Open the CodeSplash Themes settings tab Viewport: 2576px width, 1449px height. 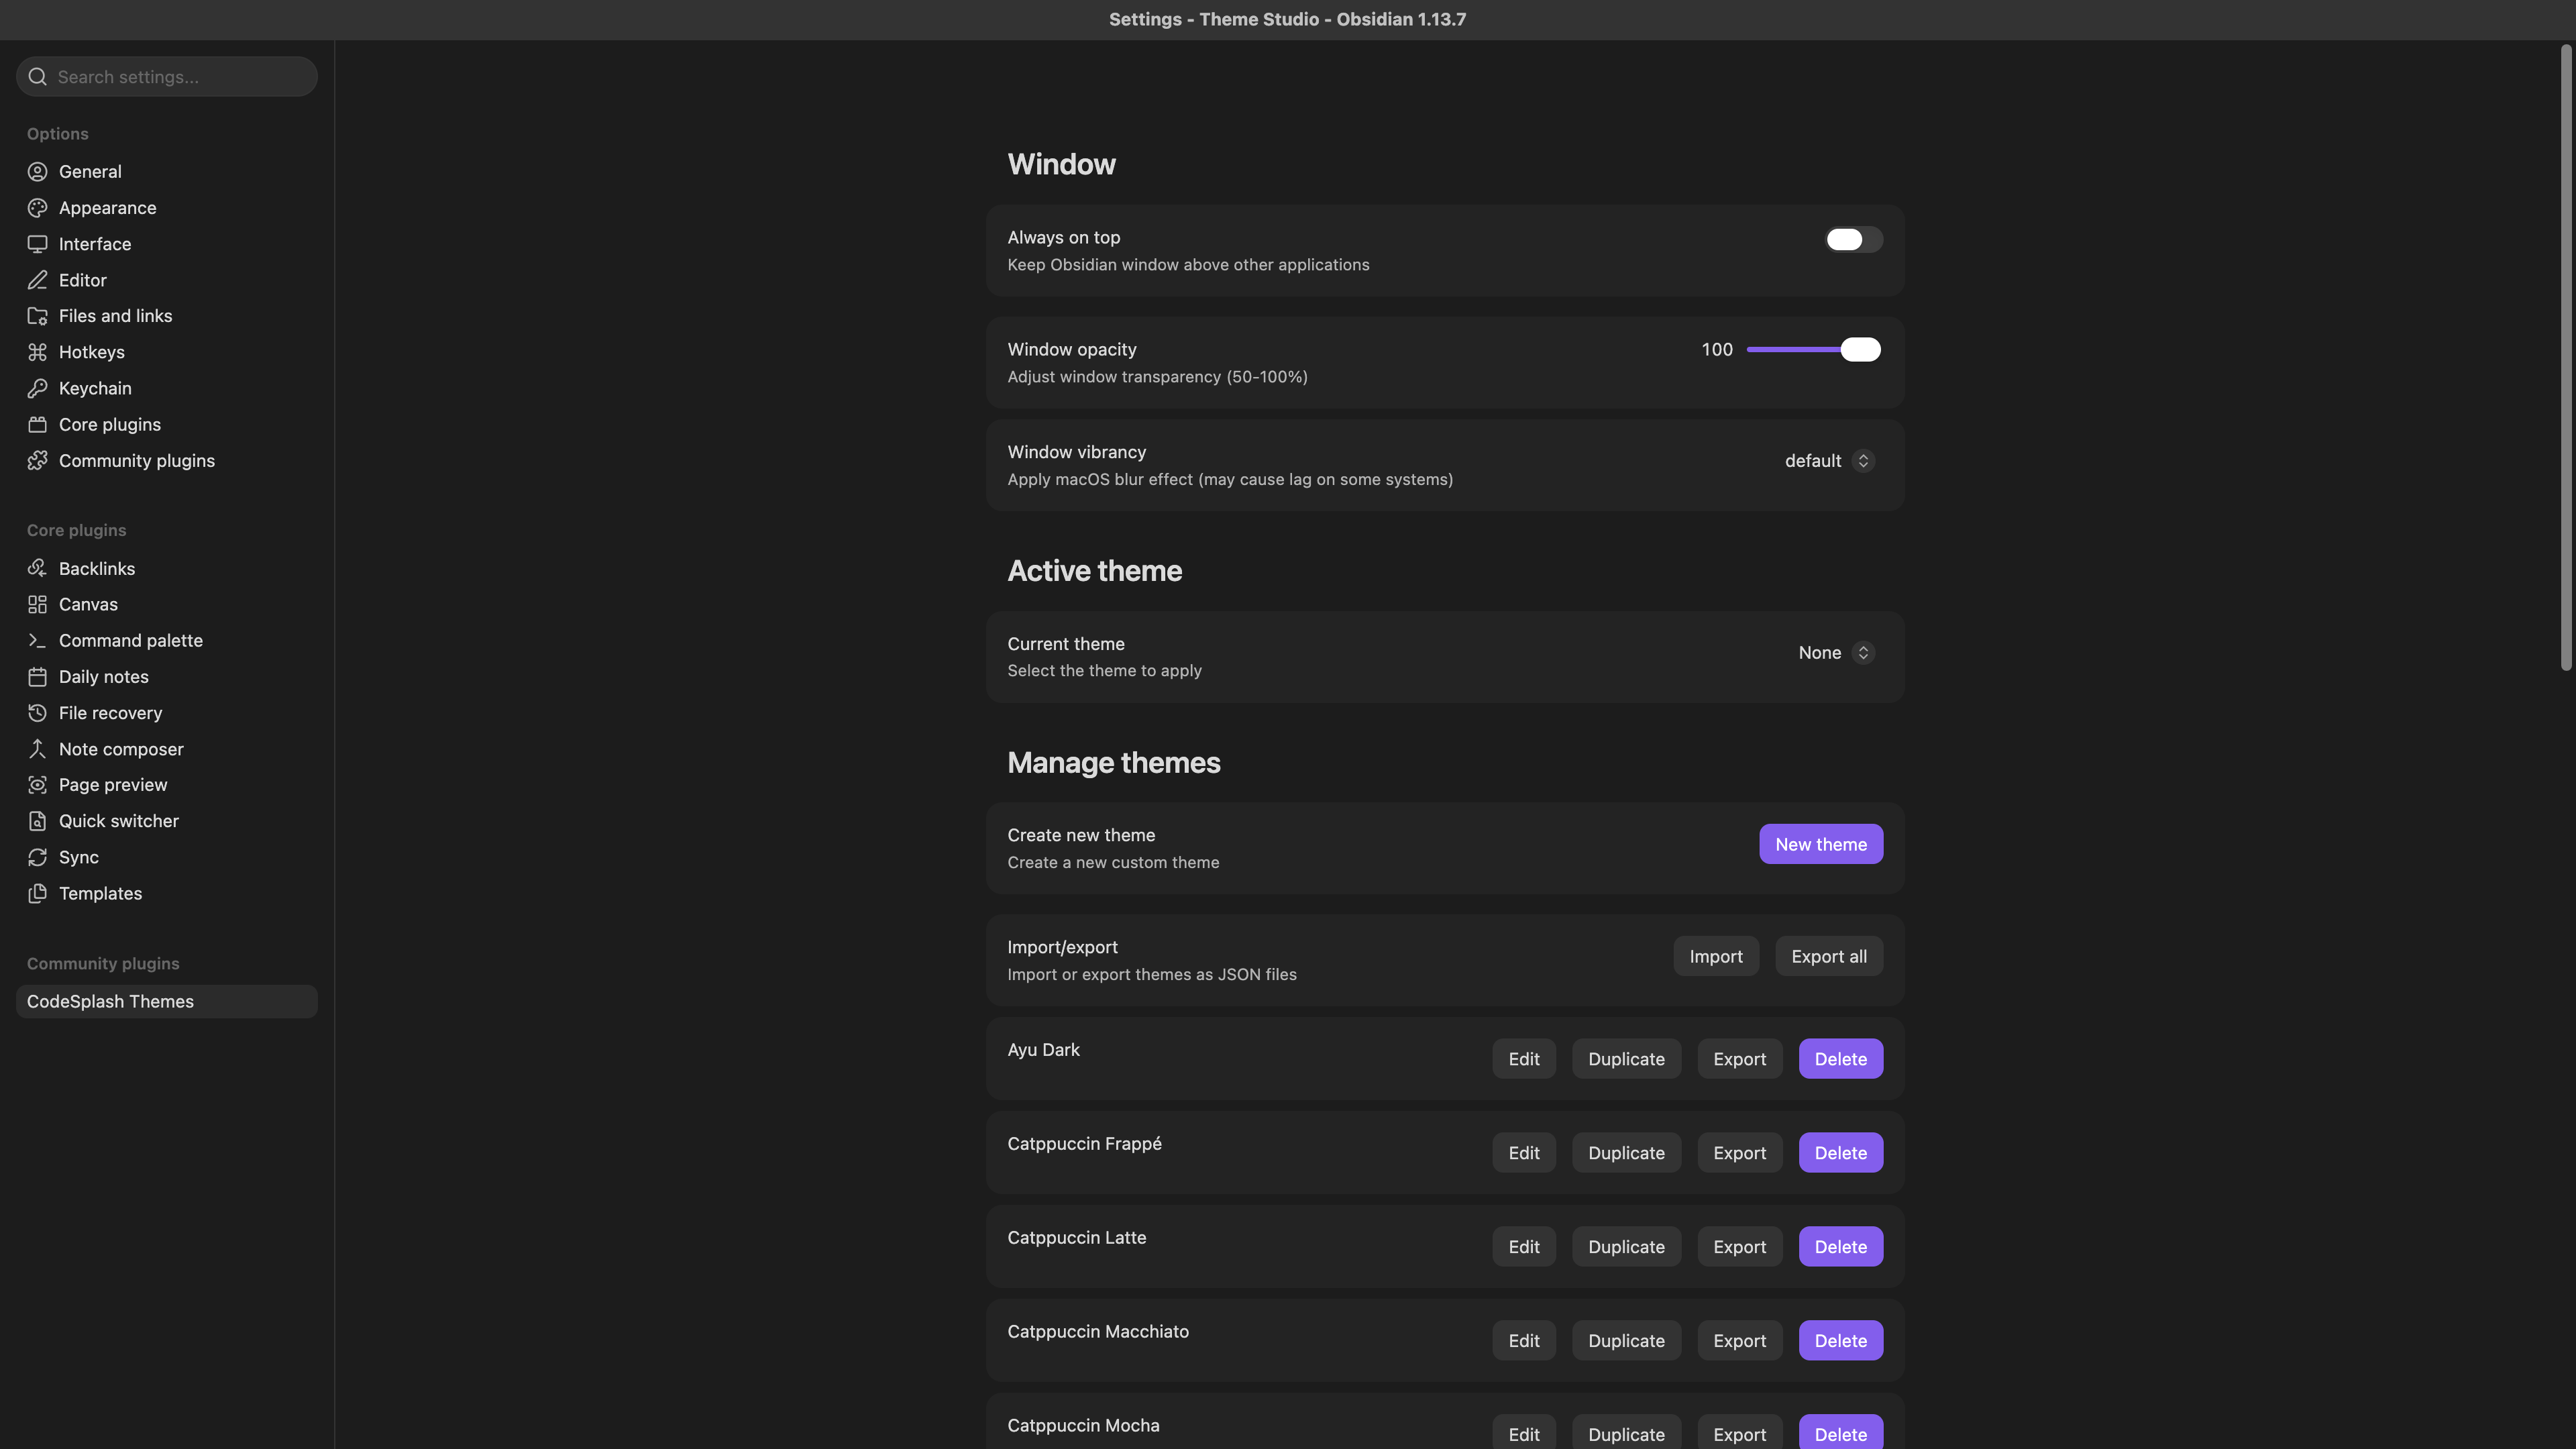click(x=167, y=1001)
